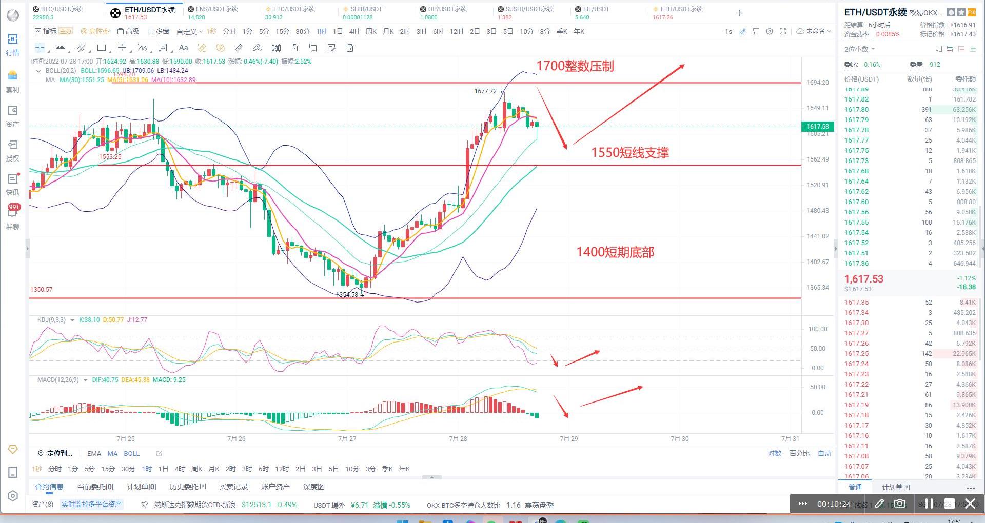Enter fullscreen chart mode
985x523 pixels.
pyautogui.click(x=783, y=32)
